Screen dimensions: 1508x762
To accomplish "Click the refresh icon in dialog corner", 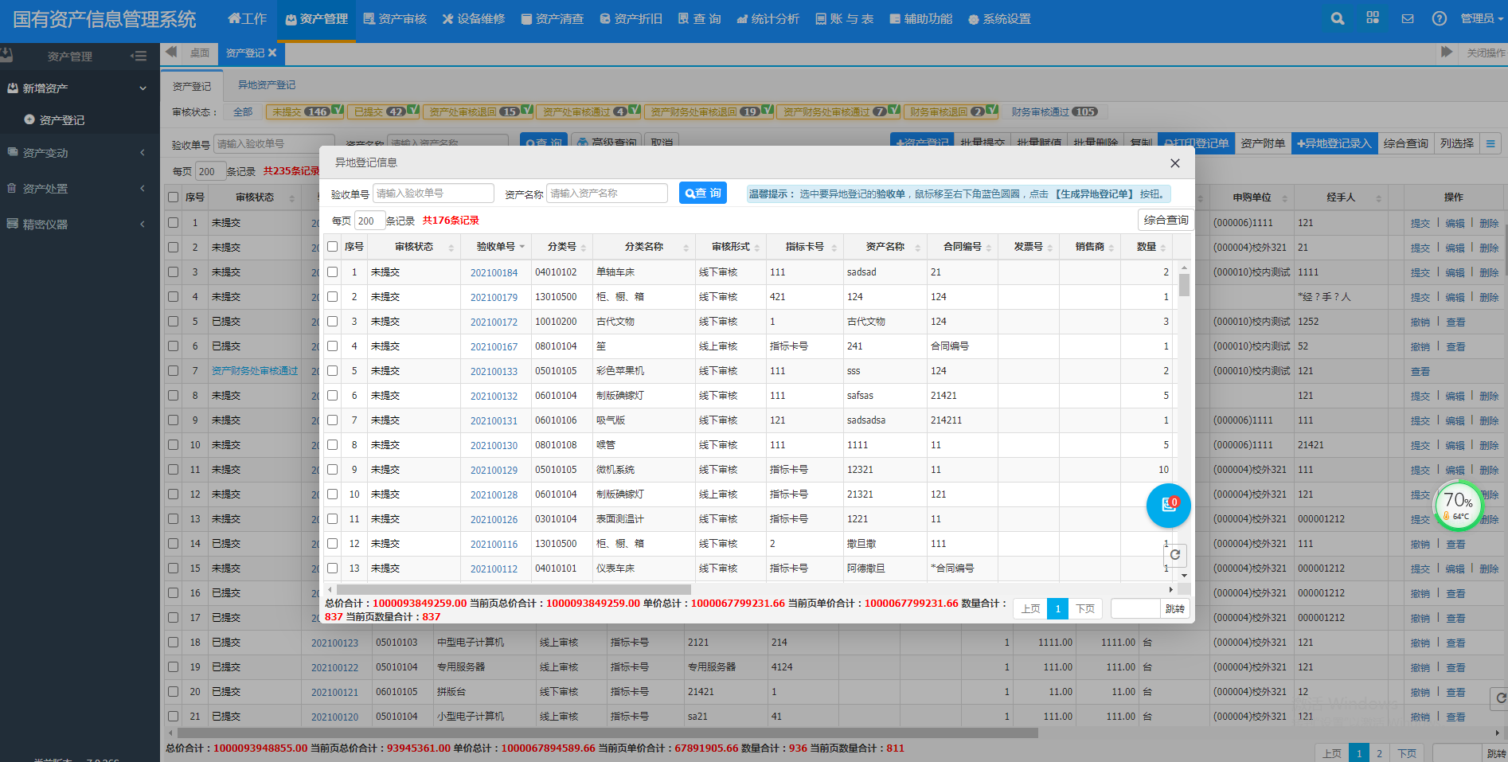I will (x=1175, y=554).
